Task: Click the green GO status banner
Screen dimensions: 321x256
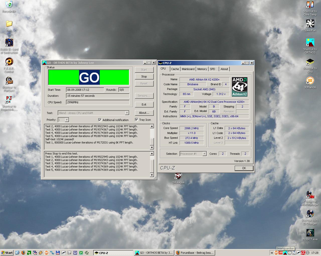Action: pos(89,77)
